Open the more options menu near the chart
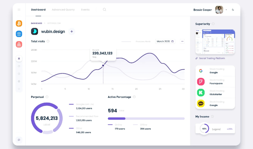253x149 pixels. [182, 41]
